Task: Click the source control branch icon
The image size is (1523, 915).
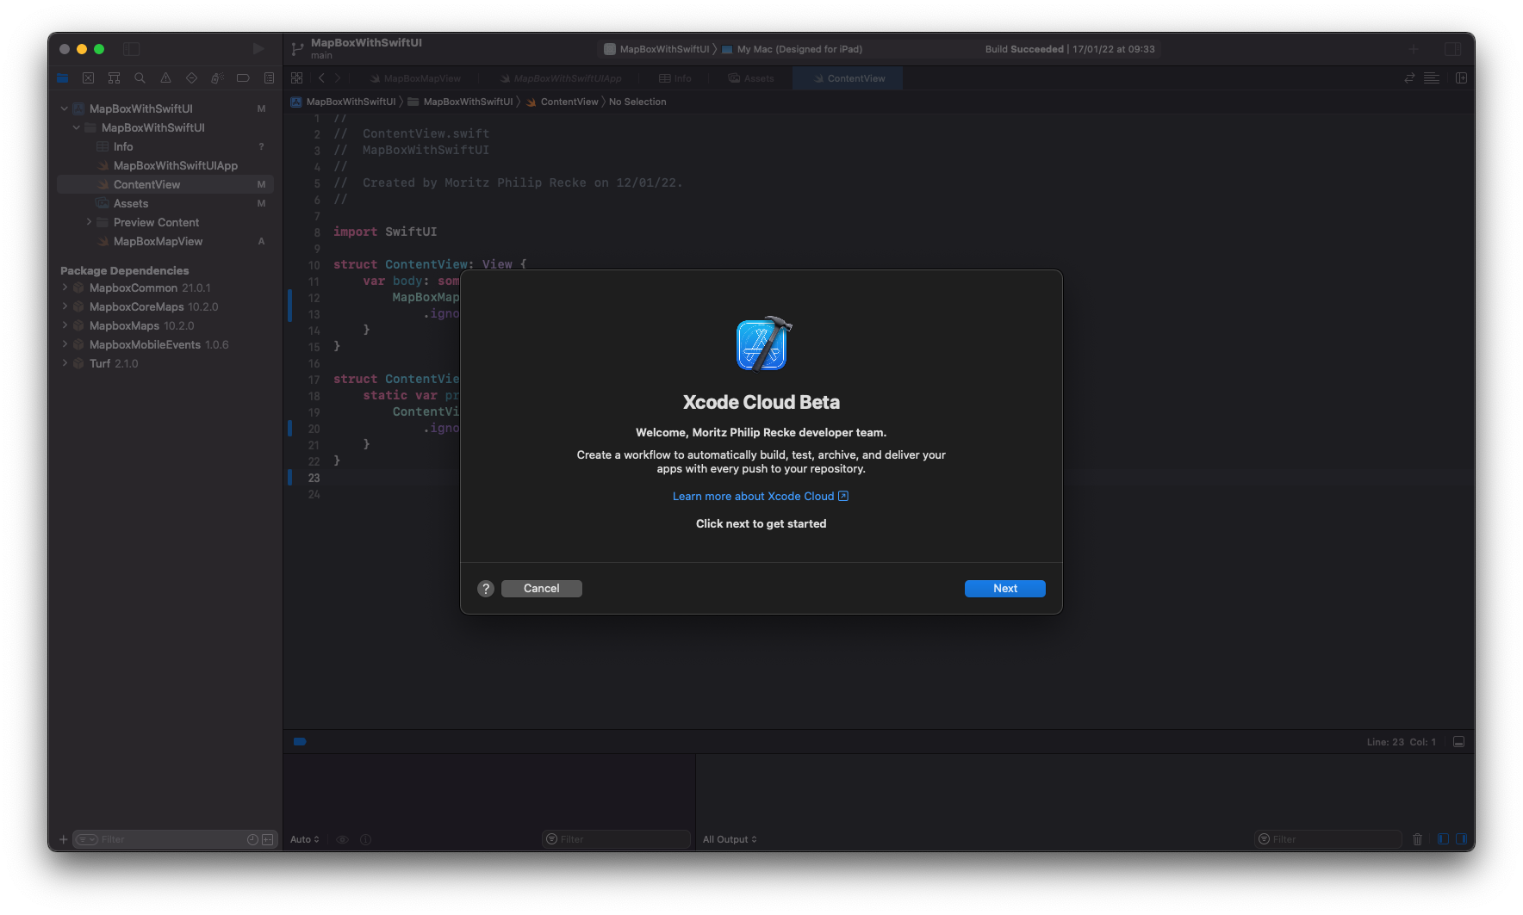Action: (x=297, y=49)
